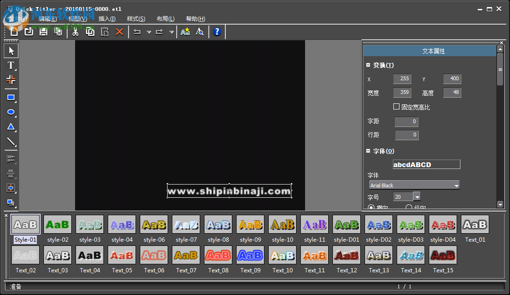Delete selection with red X icon

[119, 32]
